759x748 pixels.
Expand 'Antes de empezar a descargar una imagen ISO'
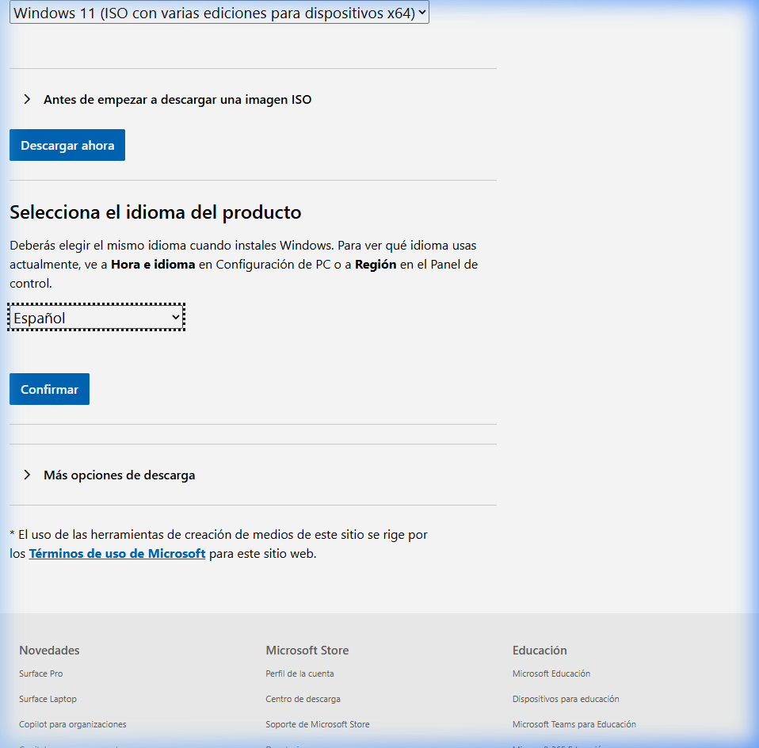(177, 99)
